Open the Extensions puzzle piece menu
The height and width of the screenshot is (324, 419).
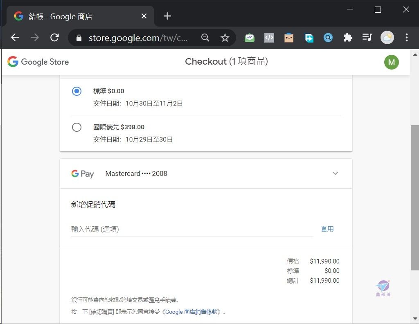[348, 38]
